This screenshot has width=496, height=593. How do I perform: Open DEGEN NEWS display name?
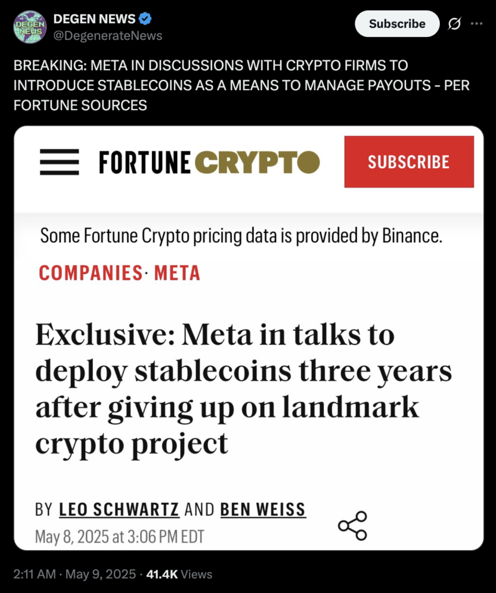click(x=94, y=19)
